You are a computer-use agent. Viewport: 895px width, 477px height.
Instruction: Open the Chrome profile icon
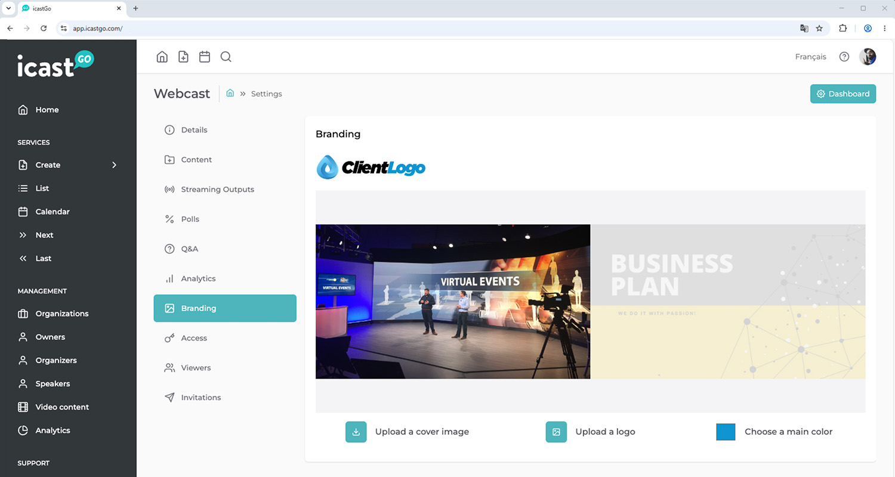[x=868, y=28]
